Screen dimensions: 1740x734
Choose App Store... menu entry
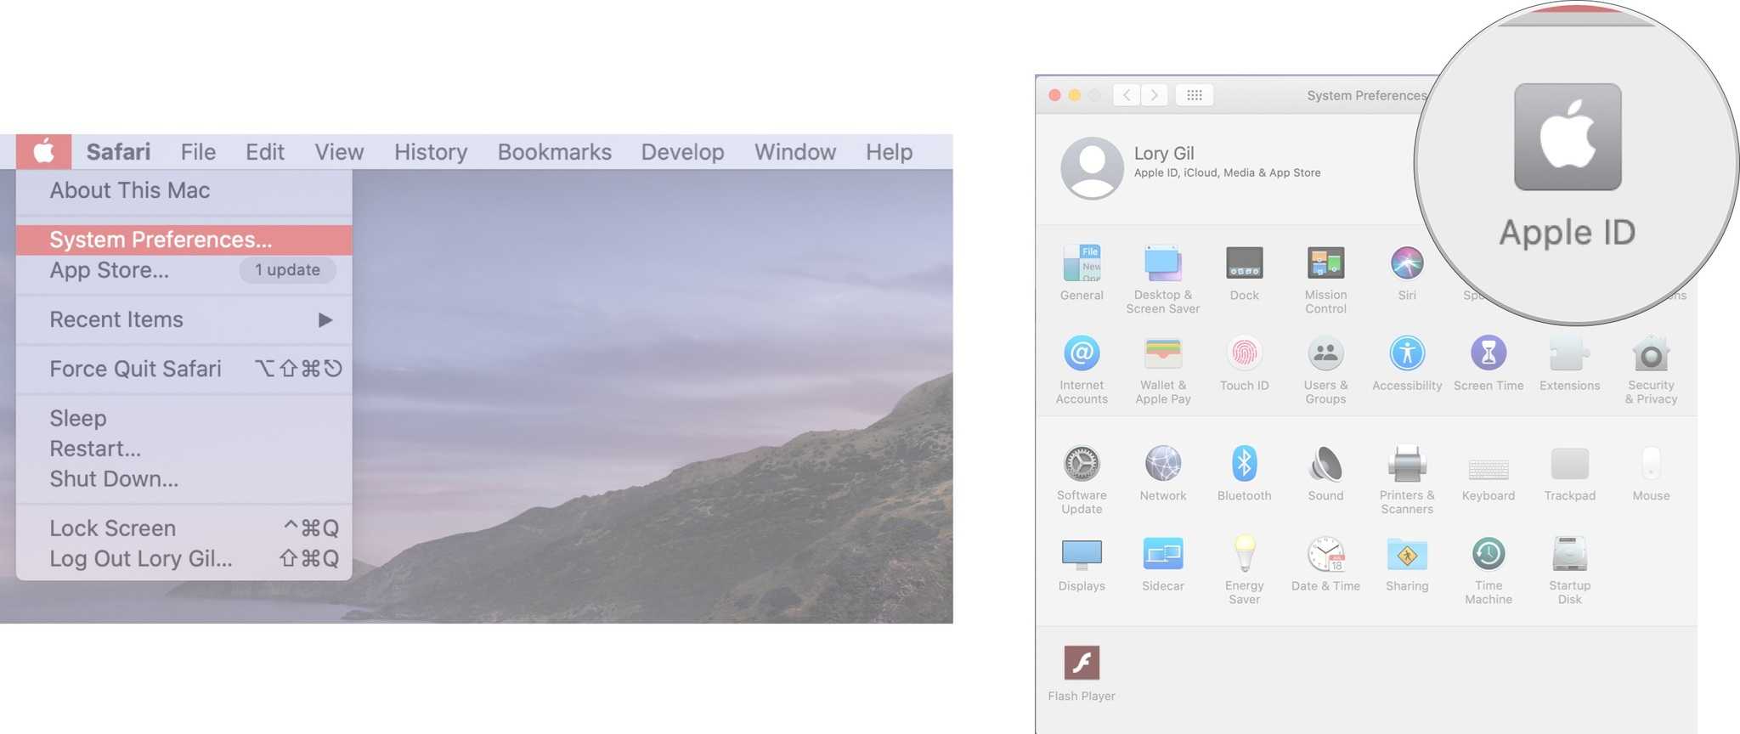tap(184, 270)
